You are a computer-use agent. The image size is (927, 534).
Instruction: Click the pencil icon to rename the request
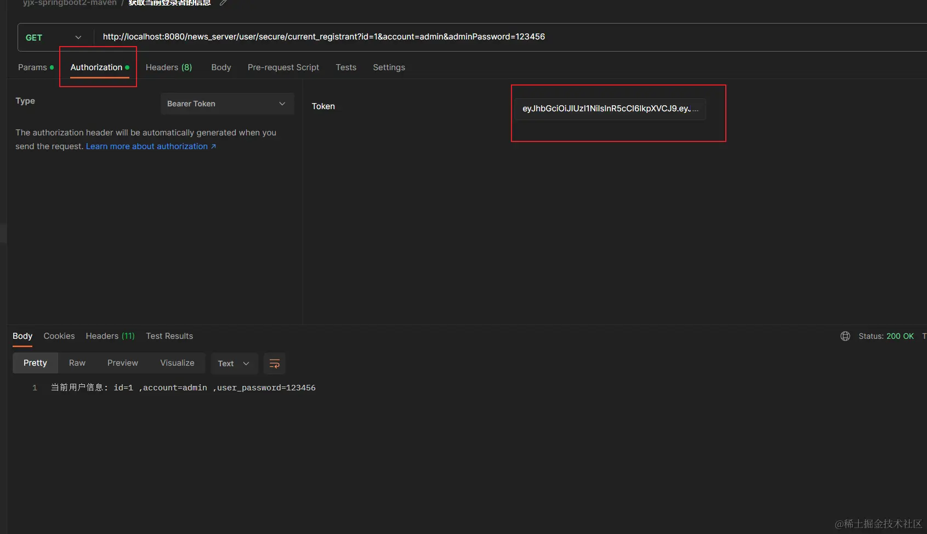tap(223, 3)
